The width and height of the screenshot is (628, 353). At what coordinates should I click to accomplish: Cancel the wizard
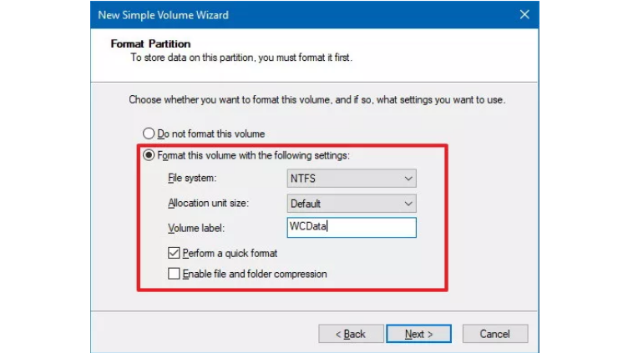[x=494, y=334]
